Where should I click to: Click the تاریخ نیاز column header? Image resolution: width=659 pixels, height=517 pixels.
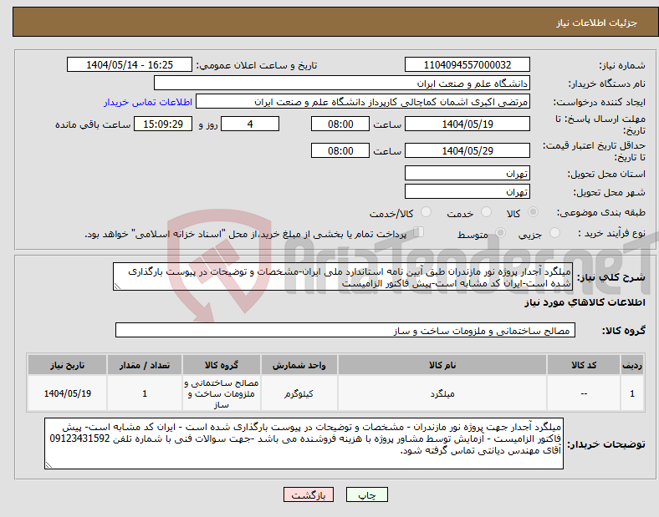tap(67, 365)
